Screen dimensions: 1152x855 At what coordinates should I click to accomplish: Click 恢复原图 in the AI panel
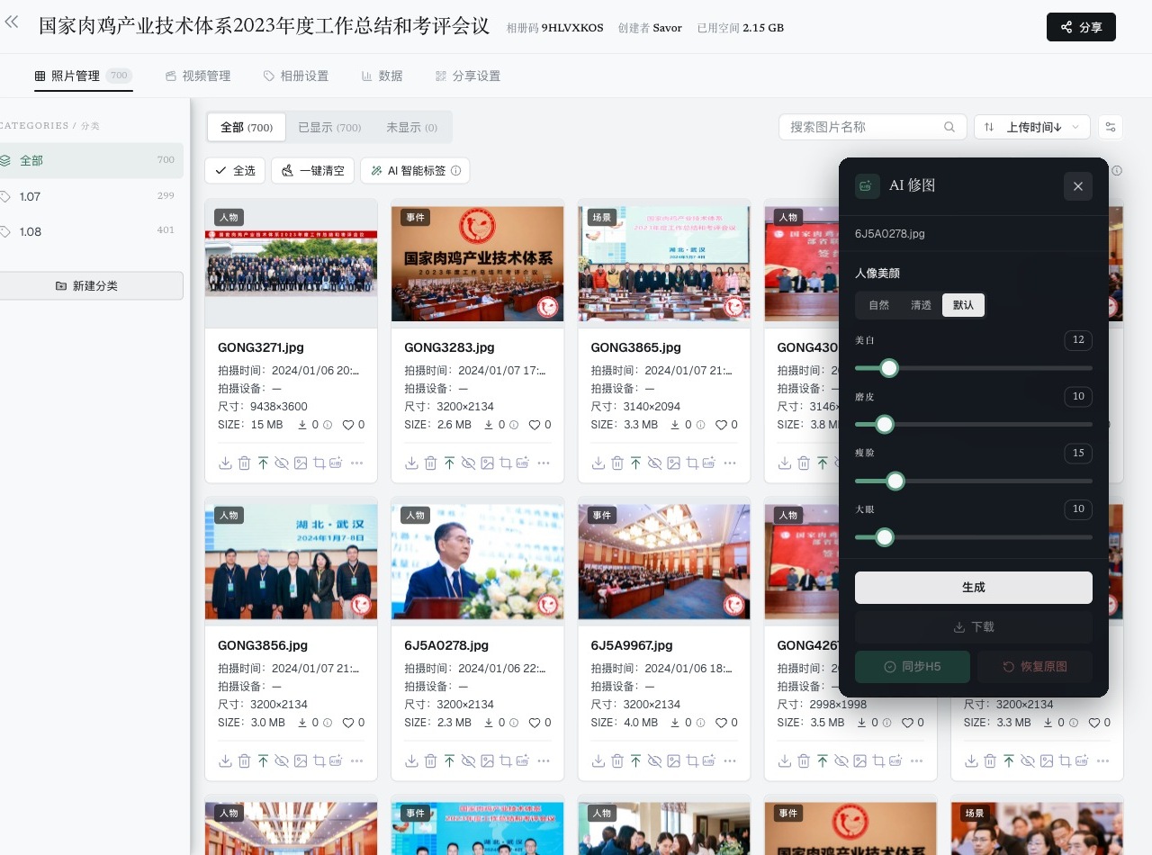(1035, 667)
